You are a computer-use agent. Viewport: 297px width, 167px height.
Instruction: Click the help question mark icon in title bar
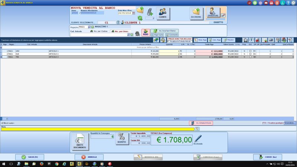(288, 3)
